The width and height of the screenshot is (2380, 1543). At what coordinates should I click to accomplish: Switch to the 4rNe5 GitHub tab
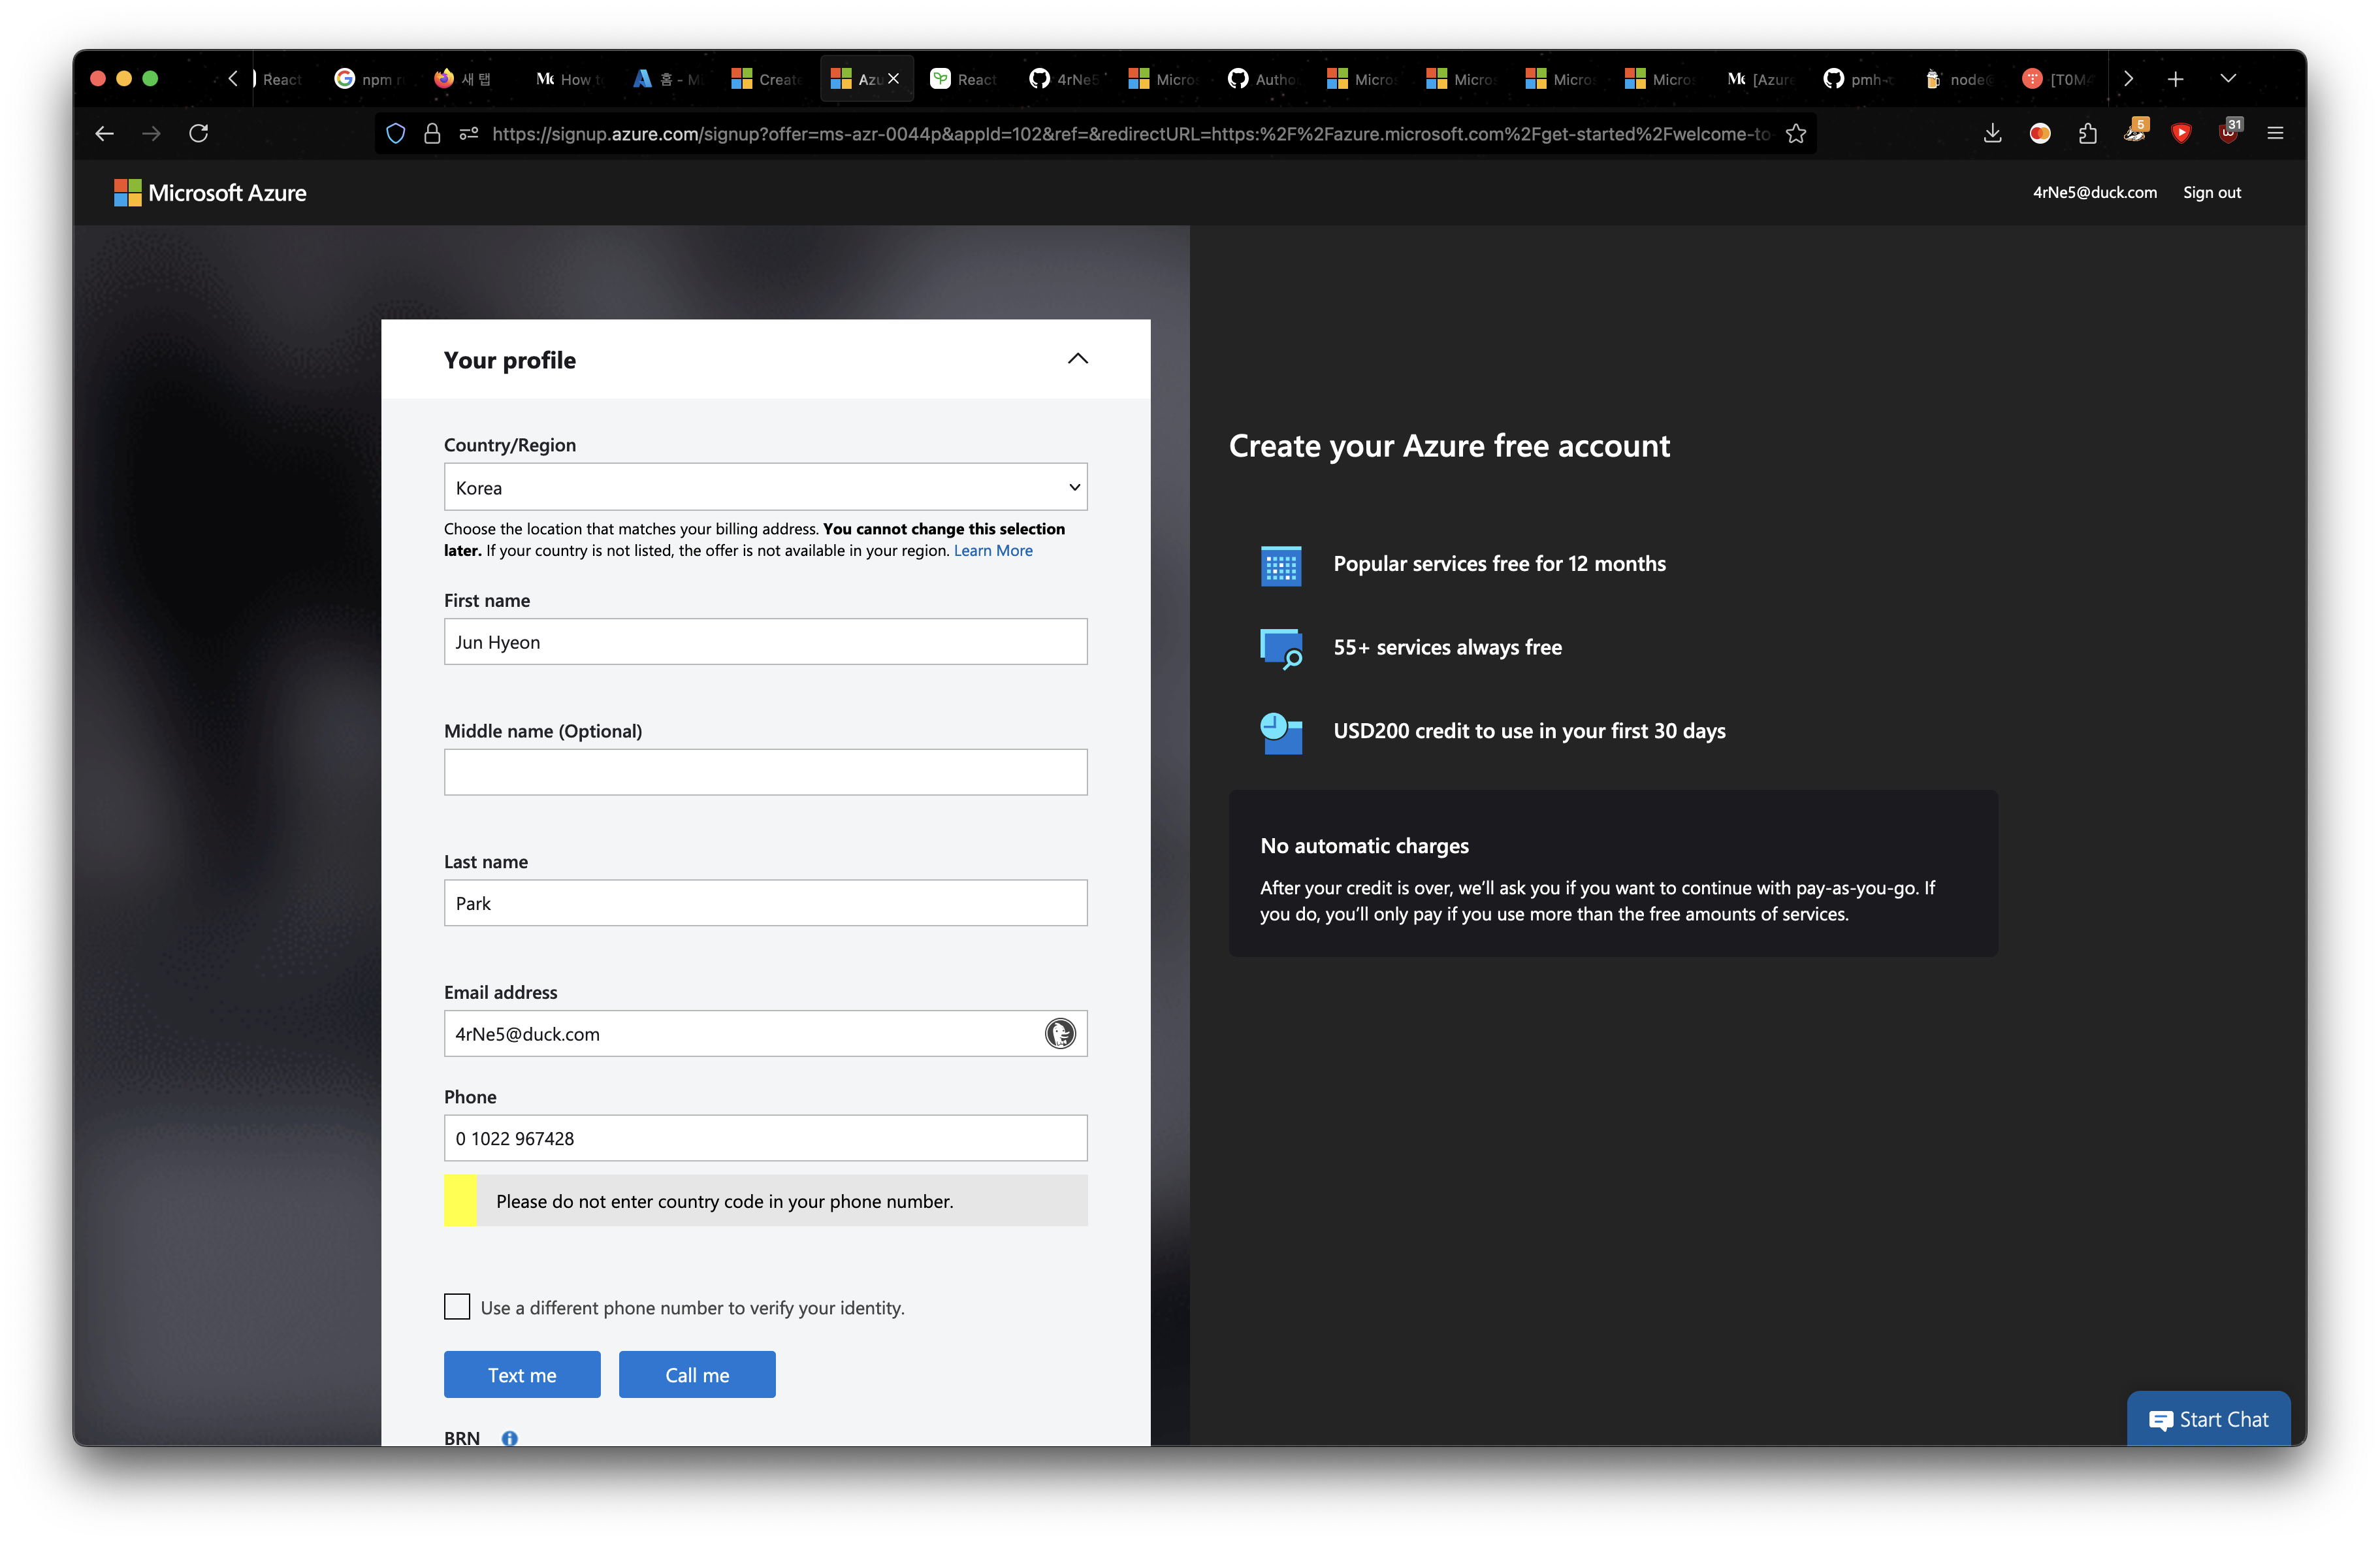[x=1064, y=79]
